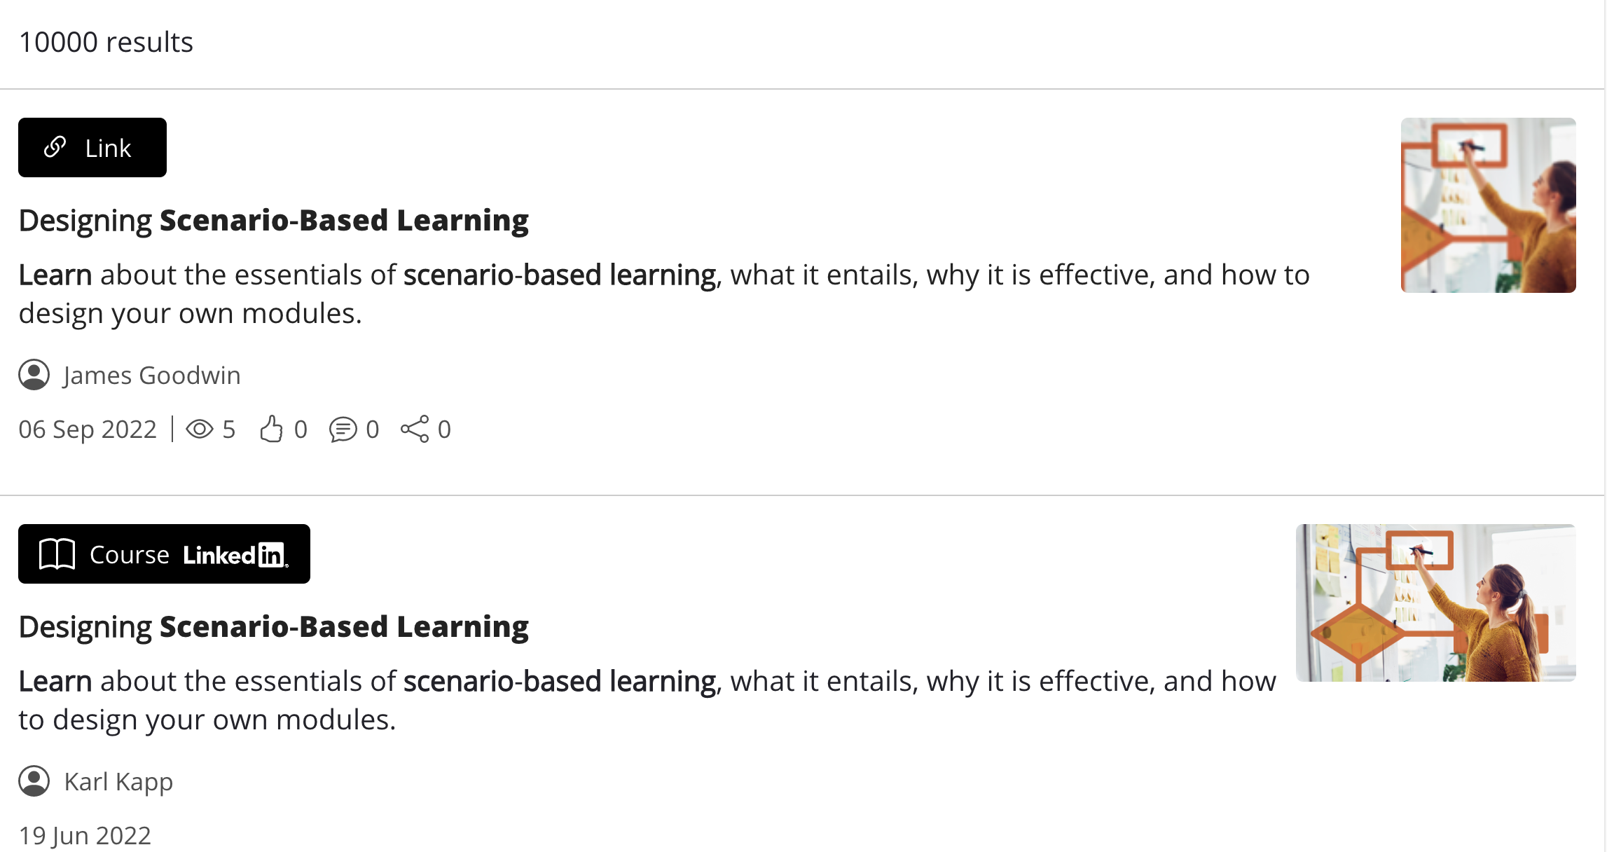
Task: Open author James Goodwin's name
Action: point(152,376)
